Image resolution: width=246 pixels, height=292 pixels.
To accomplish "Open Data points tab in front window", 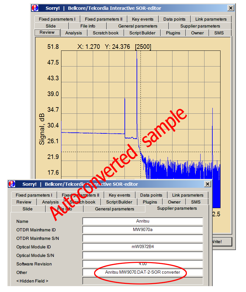I will [x=151, y=195].
